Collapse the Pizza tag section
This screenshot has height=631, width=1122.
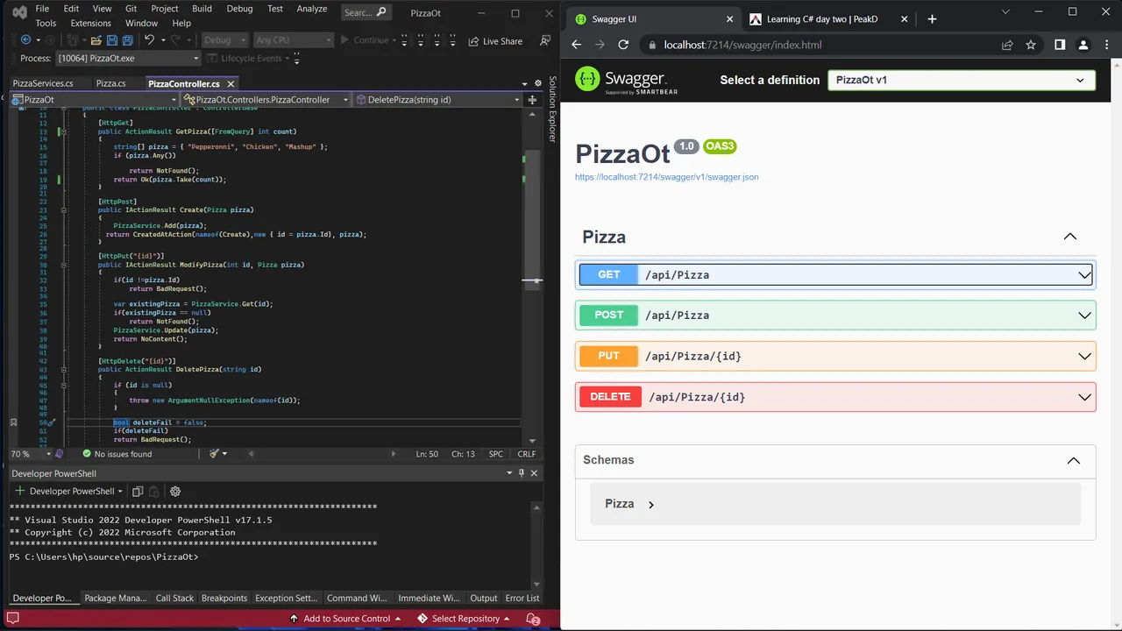pyautogui.click(x=1069, y=237)
